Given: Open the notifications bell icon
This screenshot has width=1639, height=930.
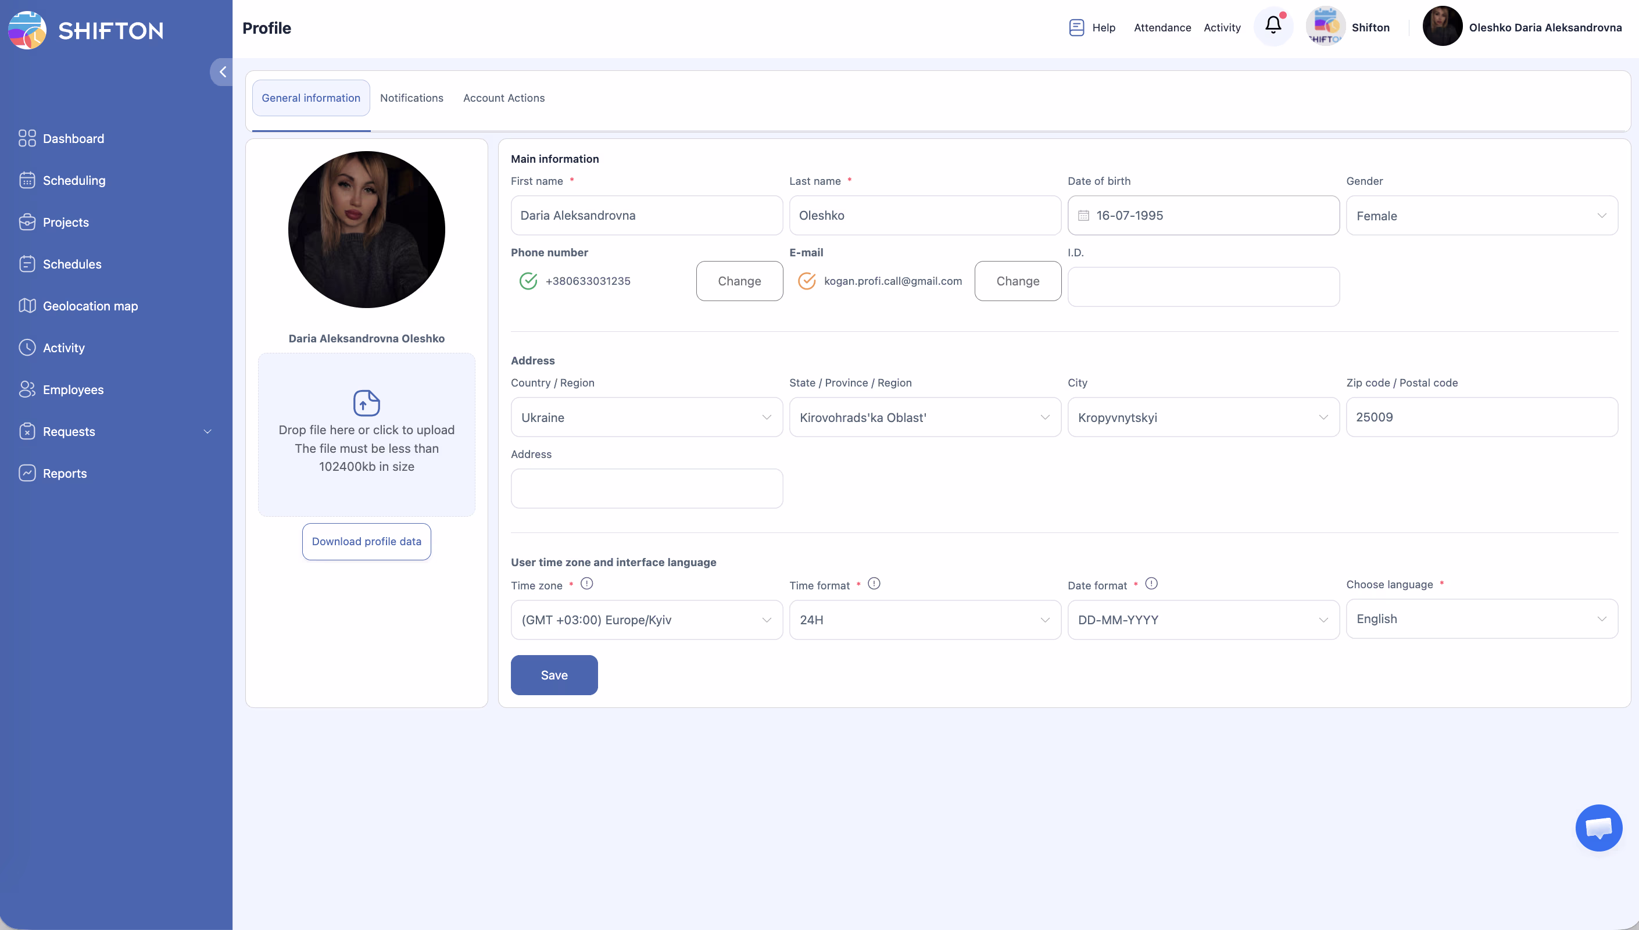Looking at the screenshot, I should 1272,26.
